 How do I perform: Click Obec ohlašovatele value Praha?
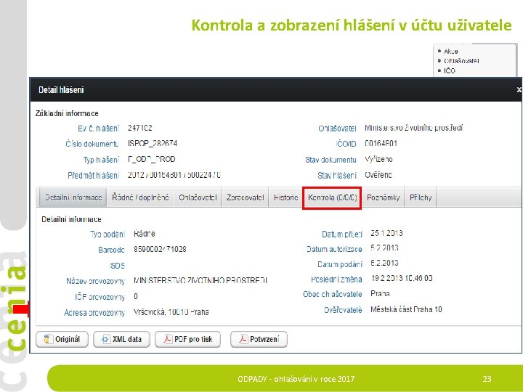[x=380, y=294]
